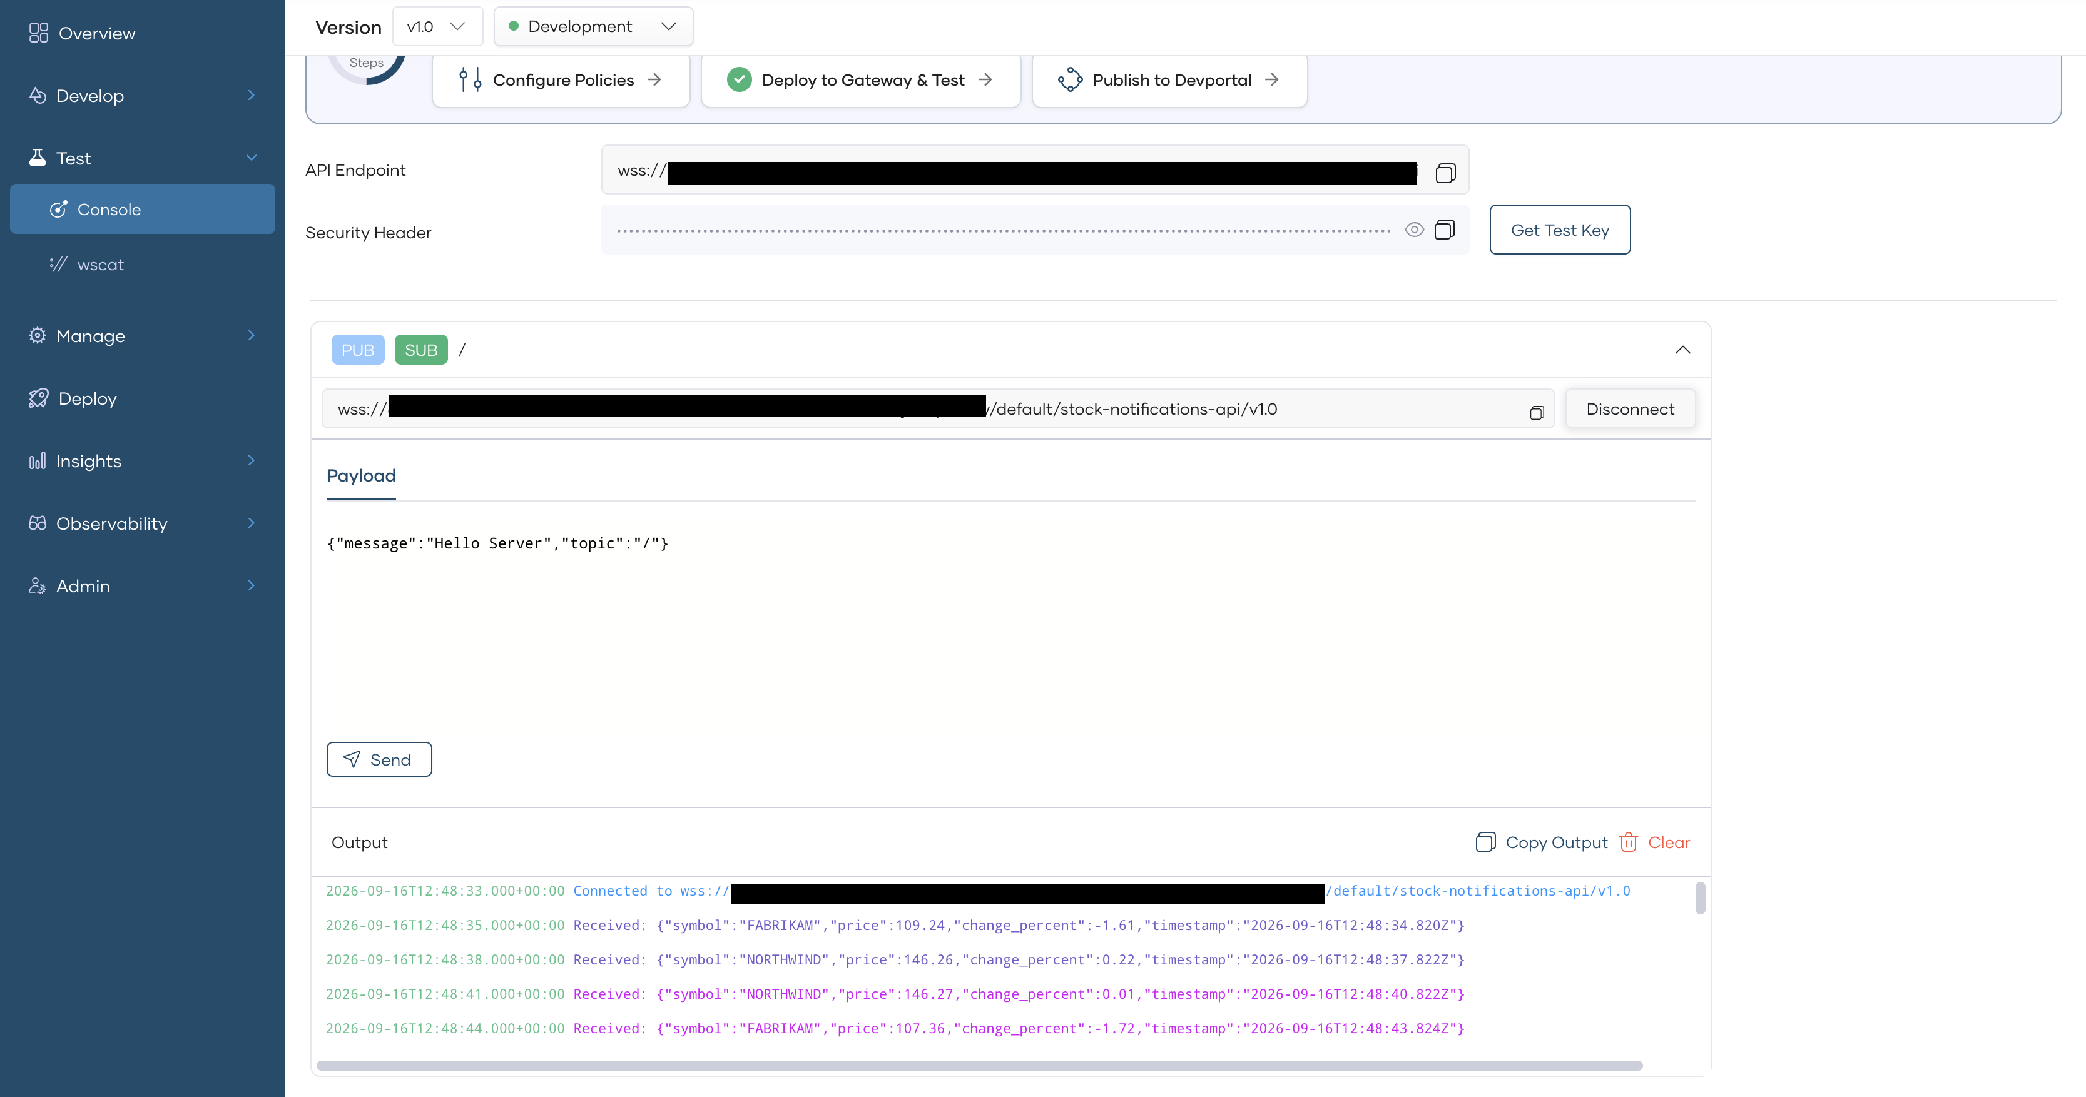Image resolution: width=2086 pixels, height=1097 pixels.
Task: Click the Observability binoculars icon
Action: (x=38, y=523)
